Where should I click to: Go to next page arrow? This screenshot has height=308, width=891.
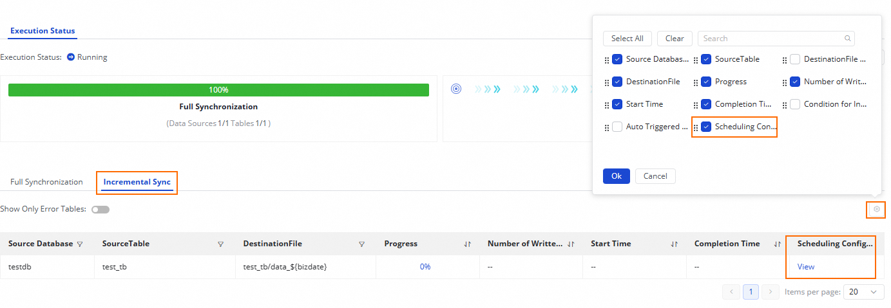pyautogui.click(x=771, y=292)
